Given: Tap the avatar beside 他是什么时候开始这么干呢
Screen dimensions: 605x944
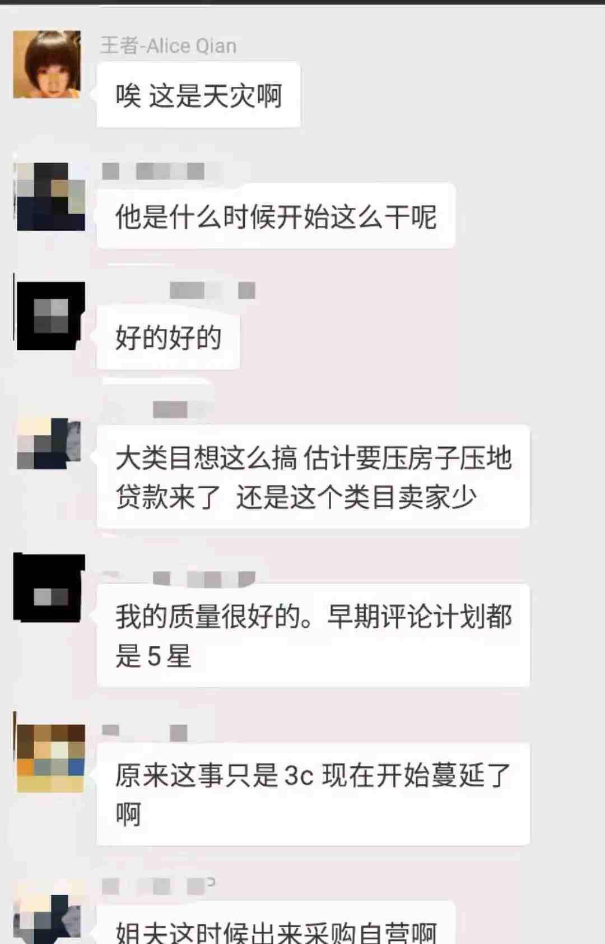Looking at the screenshot, I should 51,197.
